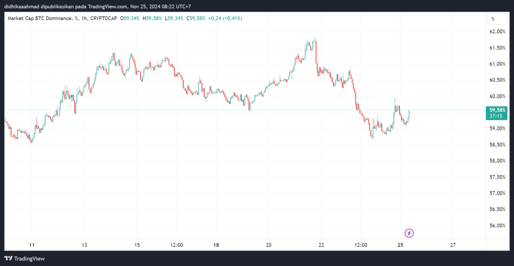Click the Market Cap BTC Dominance title

39,19
